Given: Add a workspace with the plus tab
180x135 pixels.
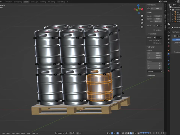Looking at the screenshot, I should (67, 2).
